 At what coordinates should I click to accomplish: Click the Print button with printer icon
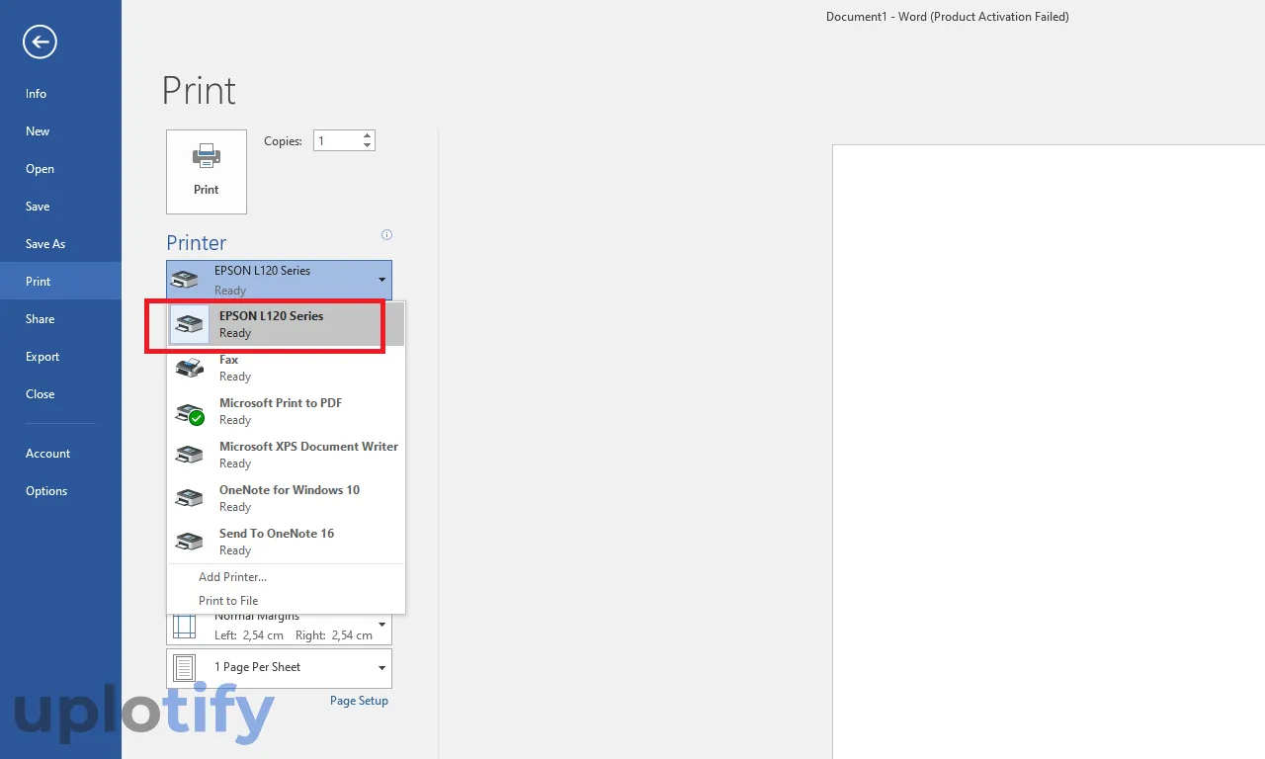pyautogui.click(x=207, y=172)
